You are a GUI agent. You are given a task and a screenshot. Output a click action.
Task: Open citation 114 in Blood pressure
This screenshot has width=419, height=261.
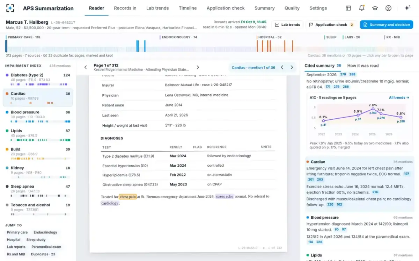[310, 242]
